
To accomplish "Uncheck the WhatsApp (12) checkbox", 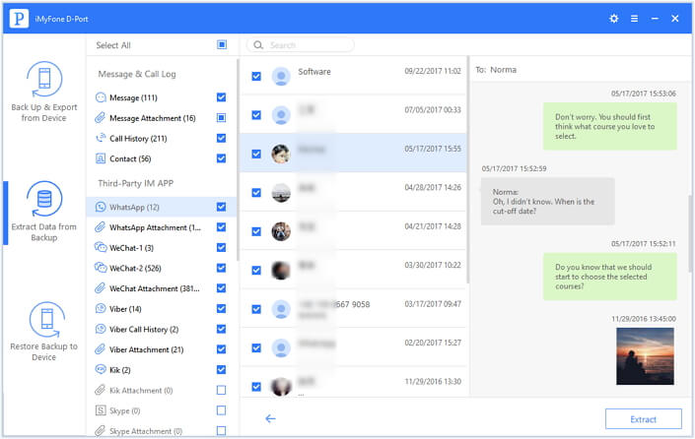I will click(x=221, y=207).
